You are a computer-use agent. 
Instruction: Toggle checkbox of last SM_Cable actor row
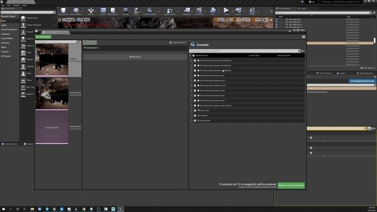pyautogui.click(x=195, y=121)
